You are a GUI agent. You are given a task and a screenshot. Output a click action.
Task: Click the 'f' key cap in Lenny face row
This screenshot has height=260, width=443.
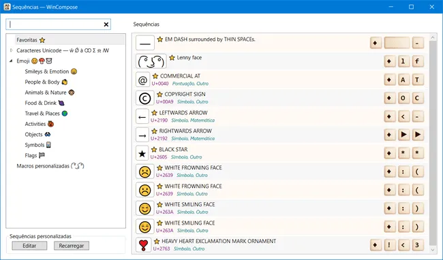click(417, 61)
